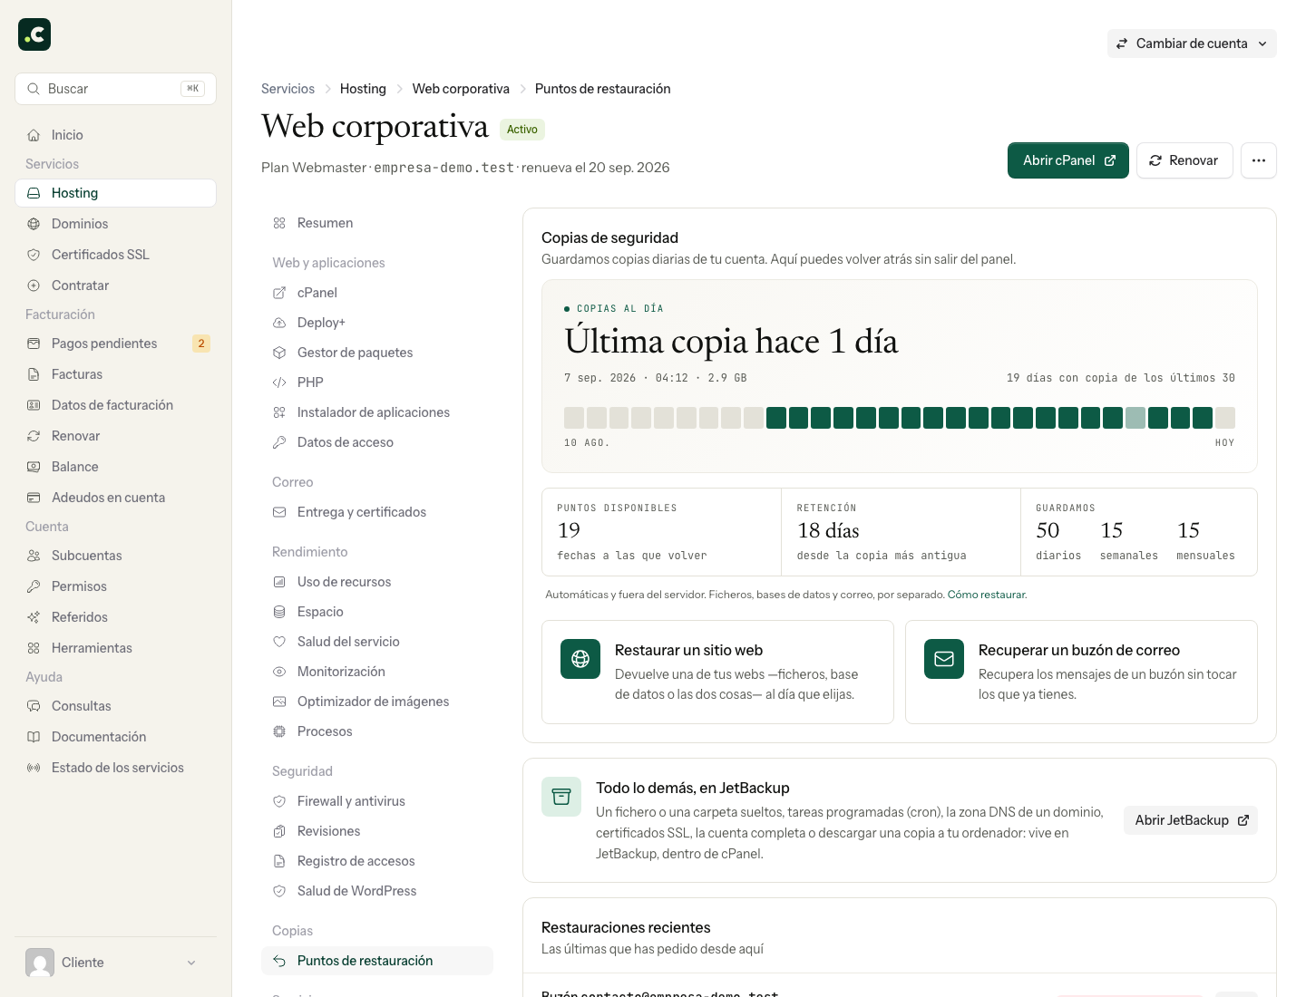Open the Restaurar un sitio web card
This screenshot has height=997, width=1306.
click(x=717, y=672)
